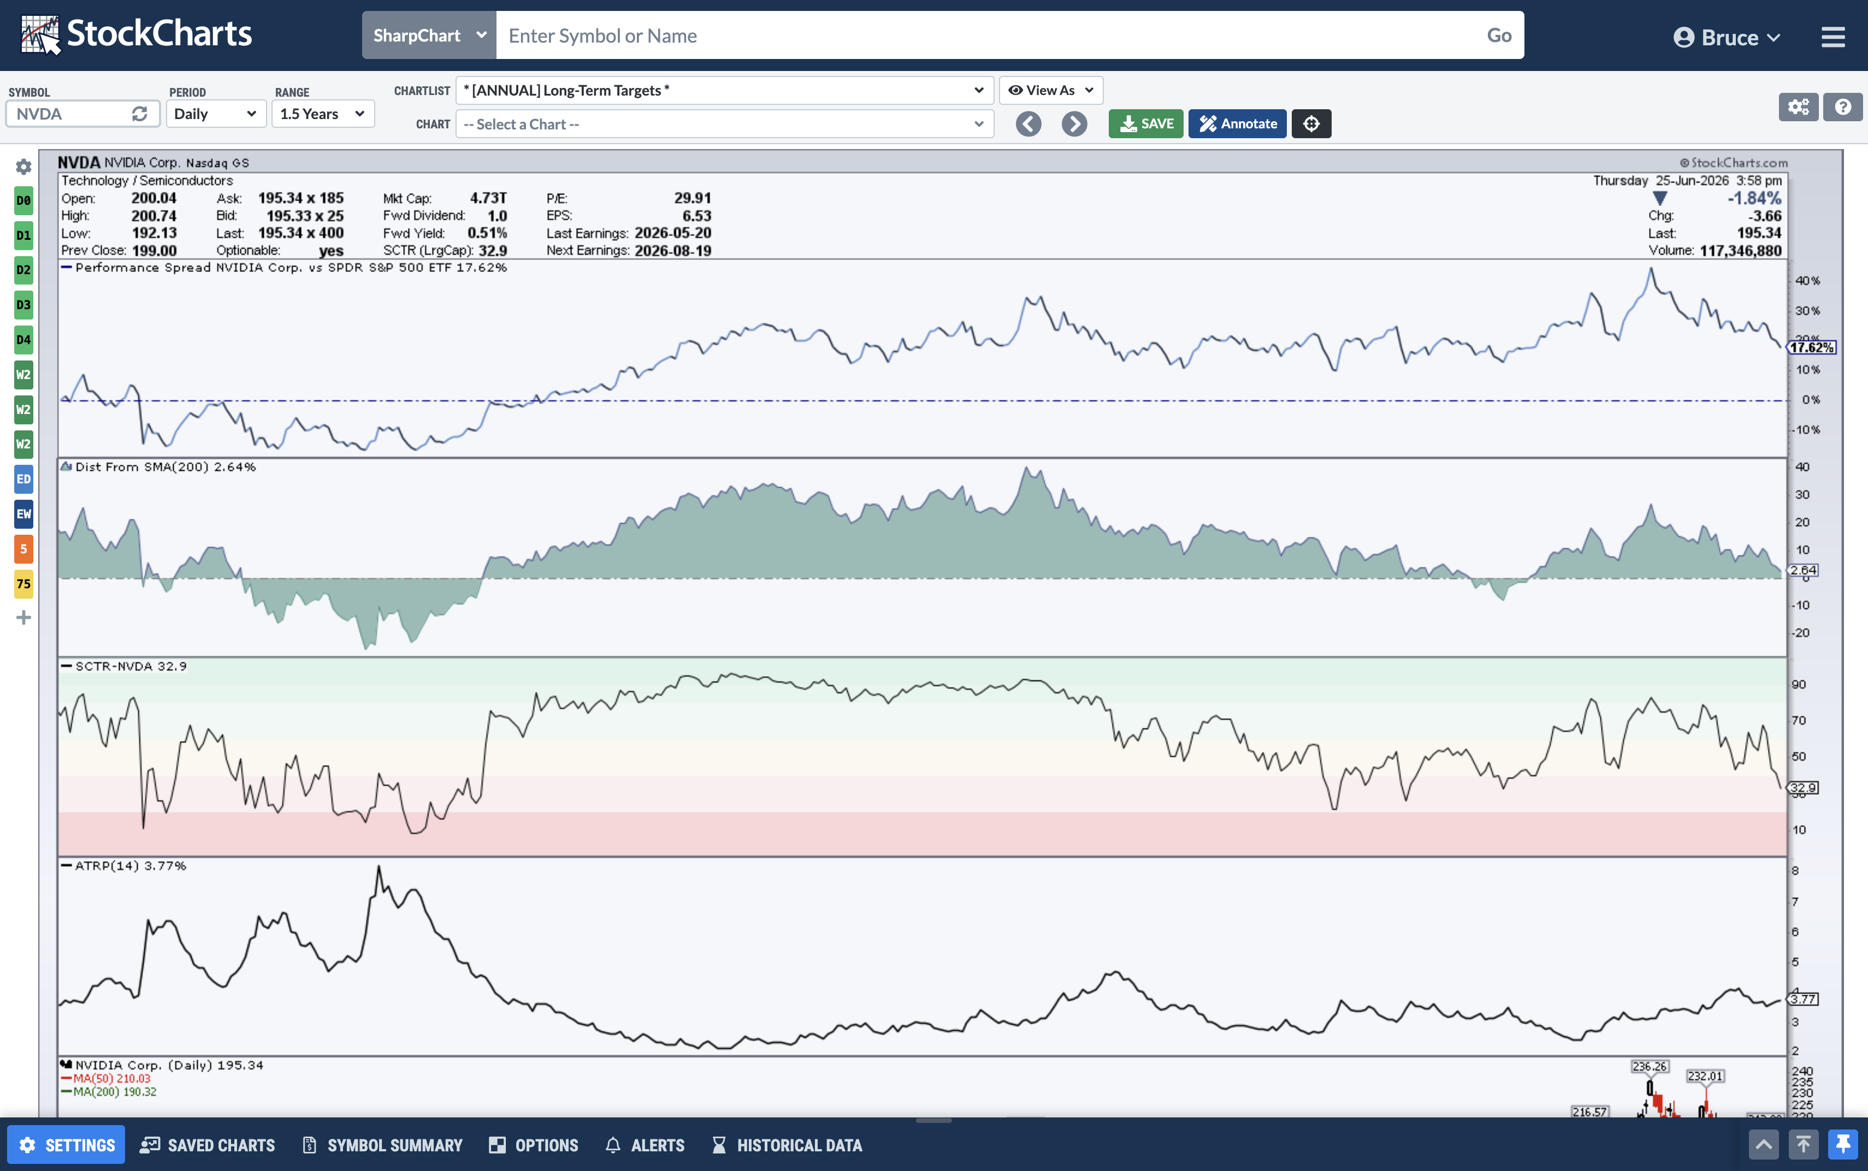Select the D4 chart style
The width and height of the screenshot is (1868, 1171).
pyautogui.click(x=24, y=340)
